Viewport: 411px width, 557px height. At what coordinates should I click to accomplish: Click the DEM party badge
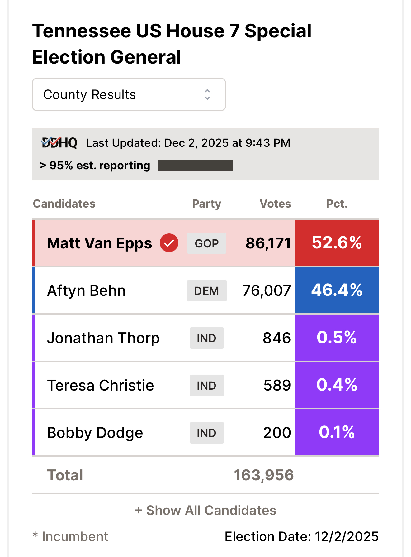pos(207,291)
